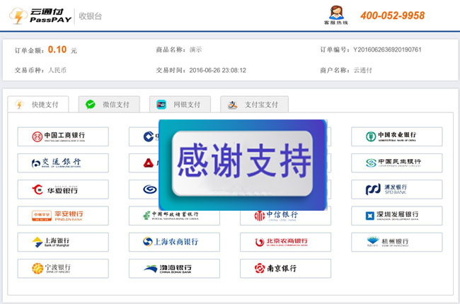The image size is (460, 304).
Task: Click the UnionPay card icon on the 网银支付 tab
Action: tap(161, 105)
